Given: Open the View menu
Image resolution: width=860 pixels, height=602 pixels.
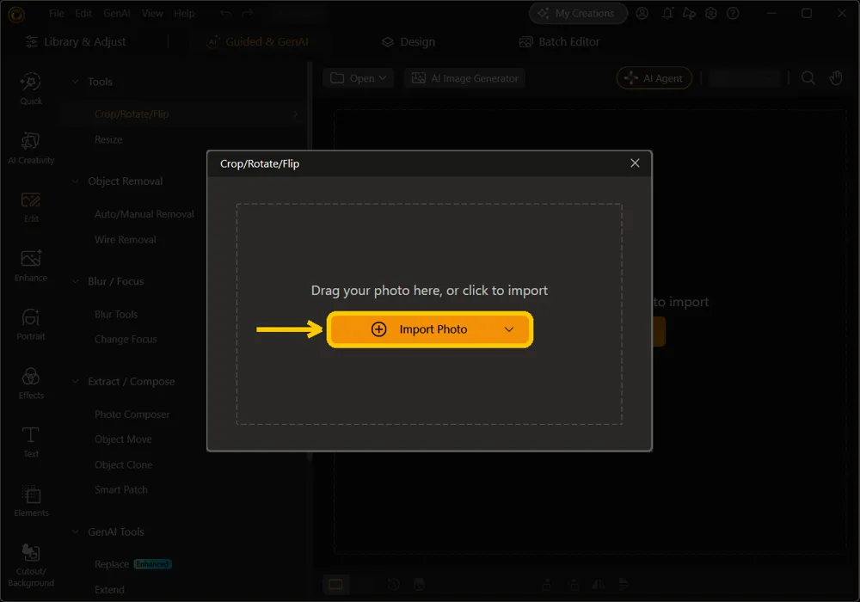Looking at the screenshot, I should [x=152, y=13].
